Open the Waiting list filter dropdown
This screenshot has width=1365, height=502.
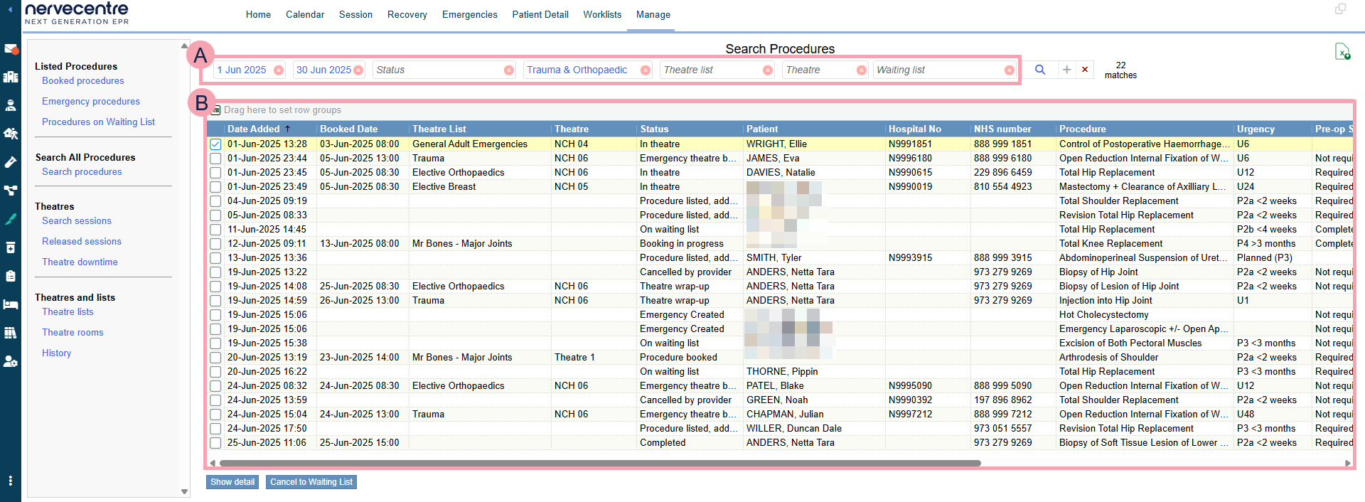click(x=937, y=70)
